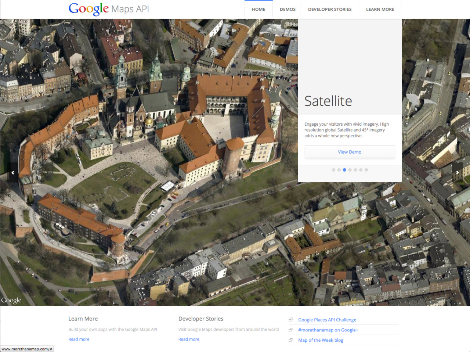Go to DEVELOPER STORIES tab

pos(330,9)
